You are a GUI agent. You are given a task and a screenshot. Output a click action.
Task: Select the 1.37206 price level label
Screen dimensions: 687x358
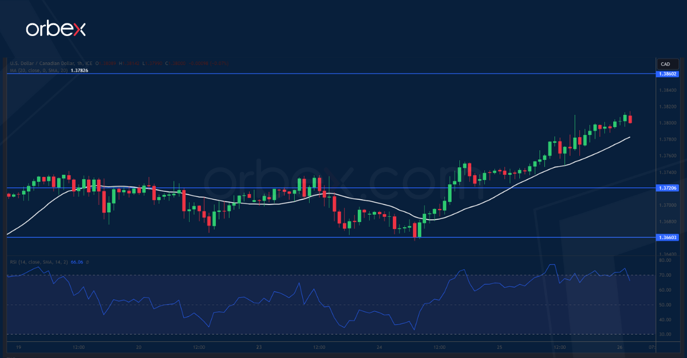(668, 187)
